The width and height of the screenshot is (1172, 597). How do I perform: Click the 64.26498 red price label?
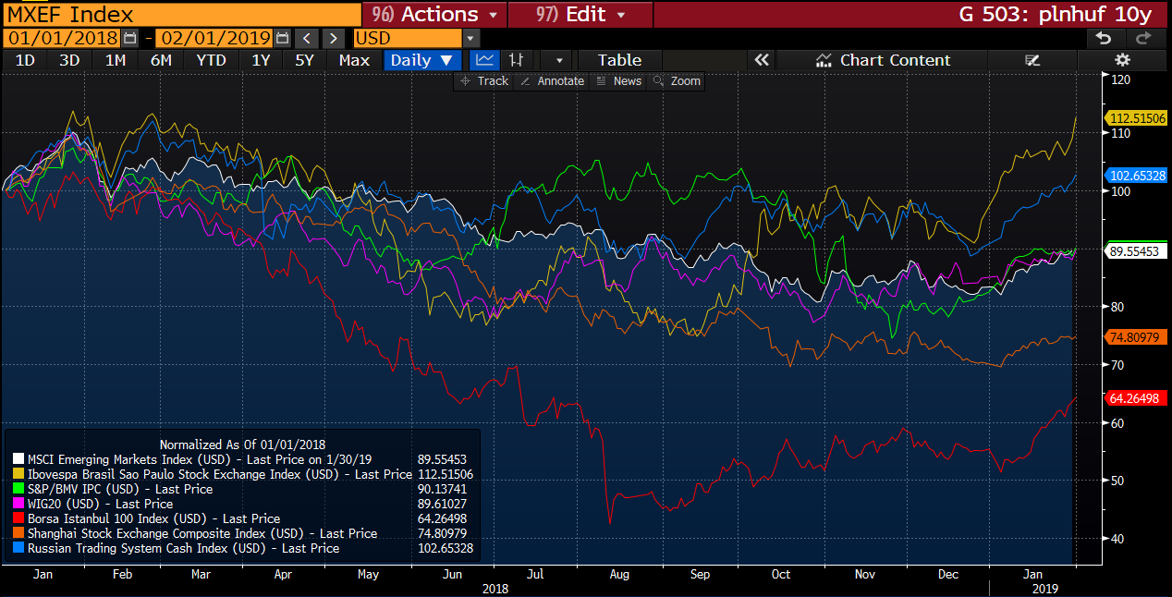tap(1137, 398)
